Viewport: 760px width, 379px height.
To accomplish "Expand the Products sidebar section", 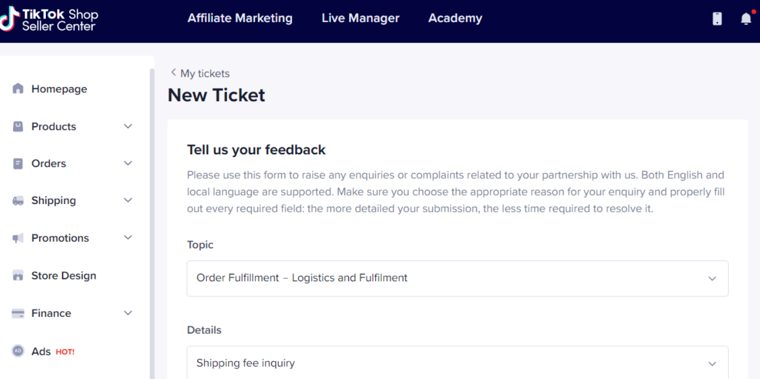I will point(128,126).
